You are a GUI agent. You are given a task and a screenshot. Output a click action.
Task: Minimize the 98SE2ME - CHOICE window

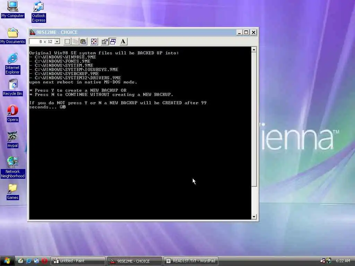[x=239, y=32]
